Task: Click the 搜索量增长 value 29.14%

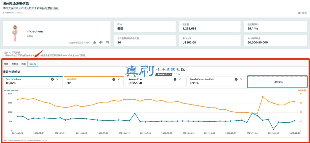Action: point(253,28)
